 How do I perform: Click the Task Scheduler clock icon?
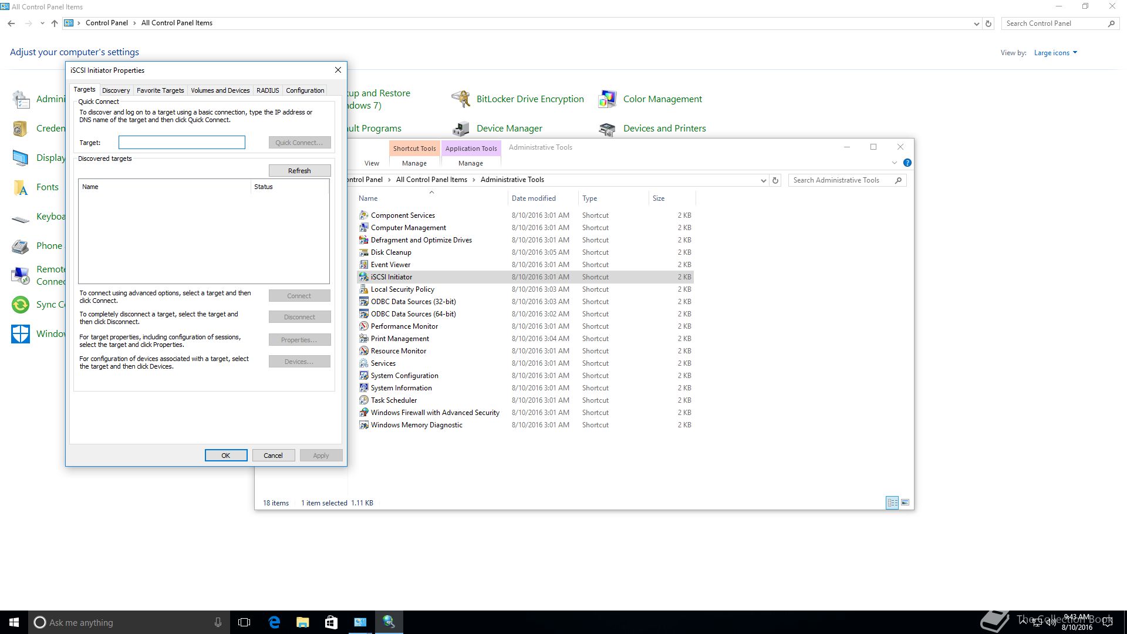coord(363,400)
